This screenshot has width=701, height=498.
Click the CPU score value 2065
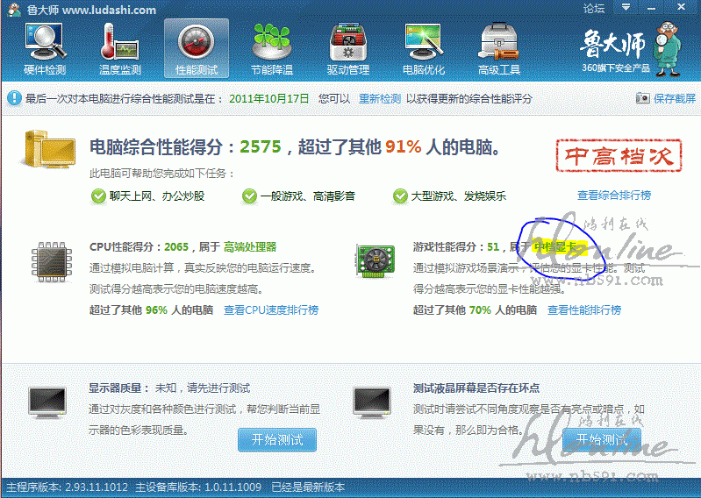[x=176, y=247]
